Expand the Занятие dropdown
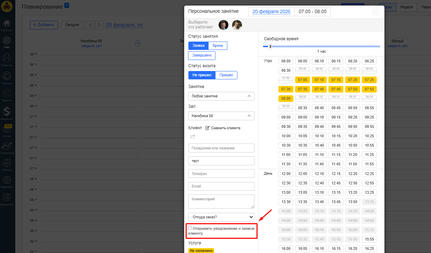Viewport: 431px width, 253px height. [221, 96]
